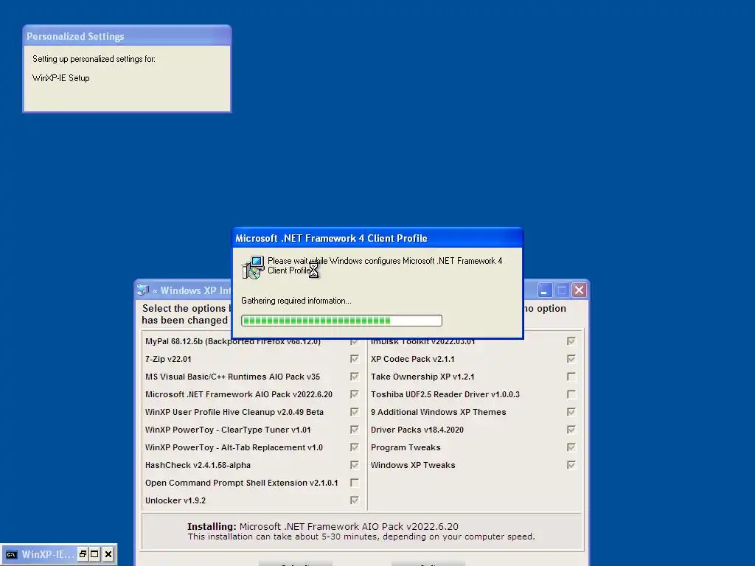Toggle the Alt-Tab Replacement v1.0 checkbox
Viewport: 755px width, 566px height.
(355, 447)
